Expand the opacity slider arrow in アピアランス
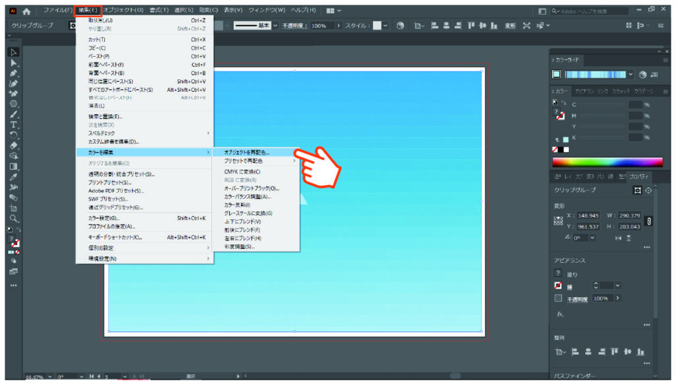This screenshot has width=676, height=385. [x=618, y=298]
